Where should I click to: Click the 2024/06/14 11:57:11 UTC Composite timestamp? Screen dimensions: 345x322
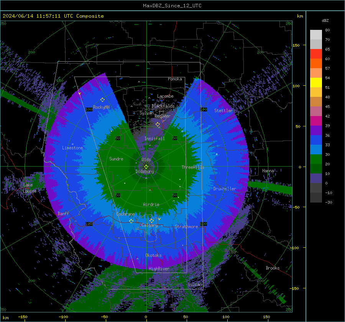(x=53, y=16)
